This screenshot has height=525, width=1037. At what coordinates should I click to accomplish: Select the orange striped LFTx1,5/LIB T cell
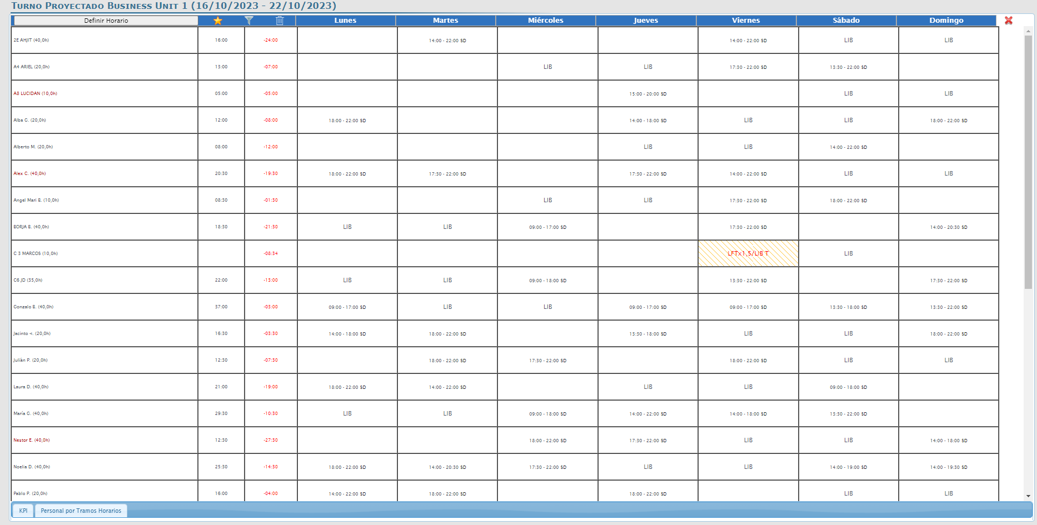click(747, 253)
